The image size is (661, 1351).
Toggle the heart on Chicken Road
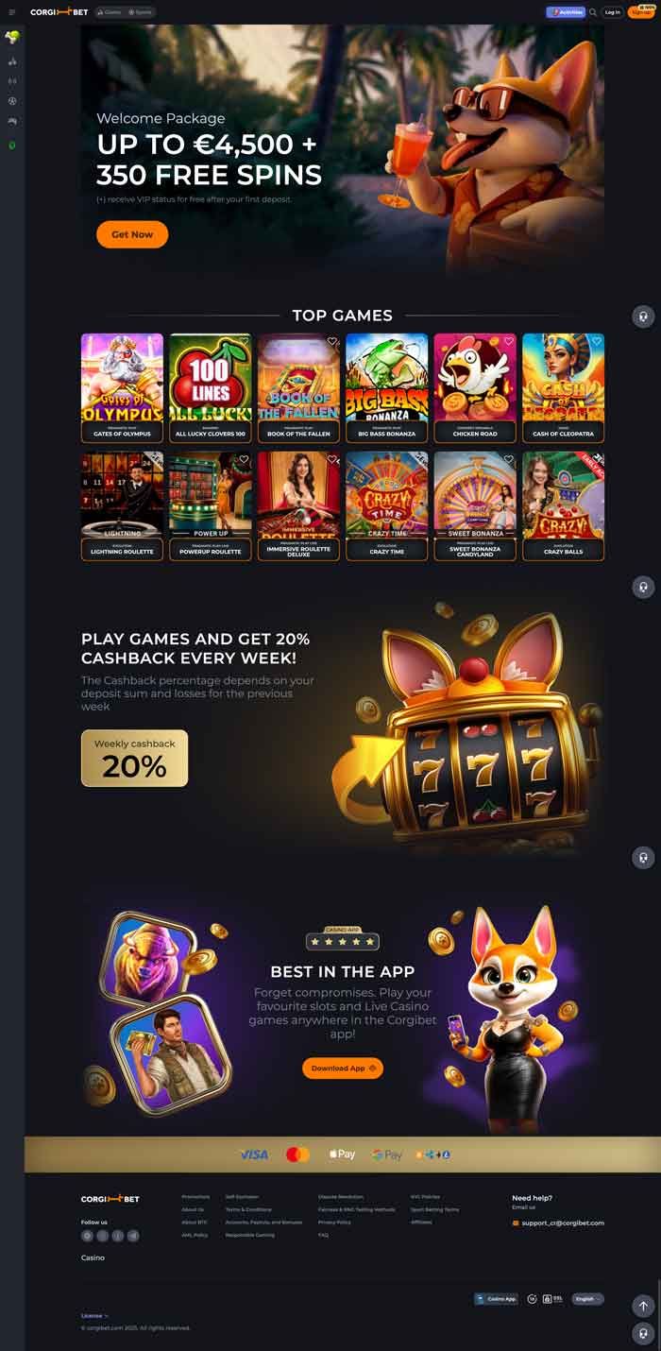[509, 341]
